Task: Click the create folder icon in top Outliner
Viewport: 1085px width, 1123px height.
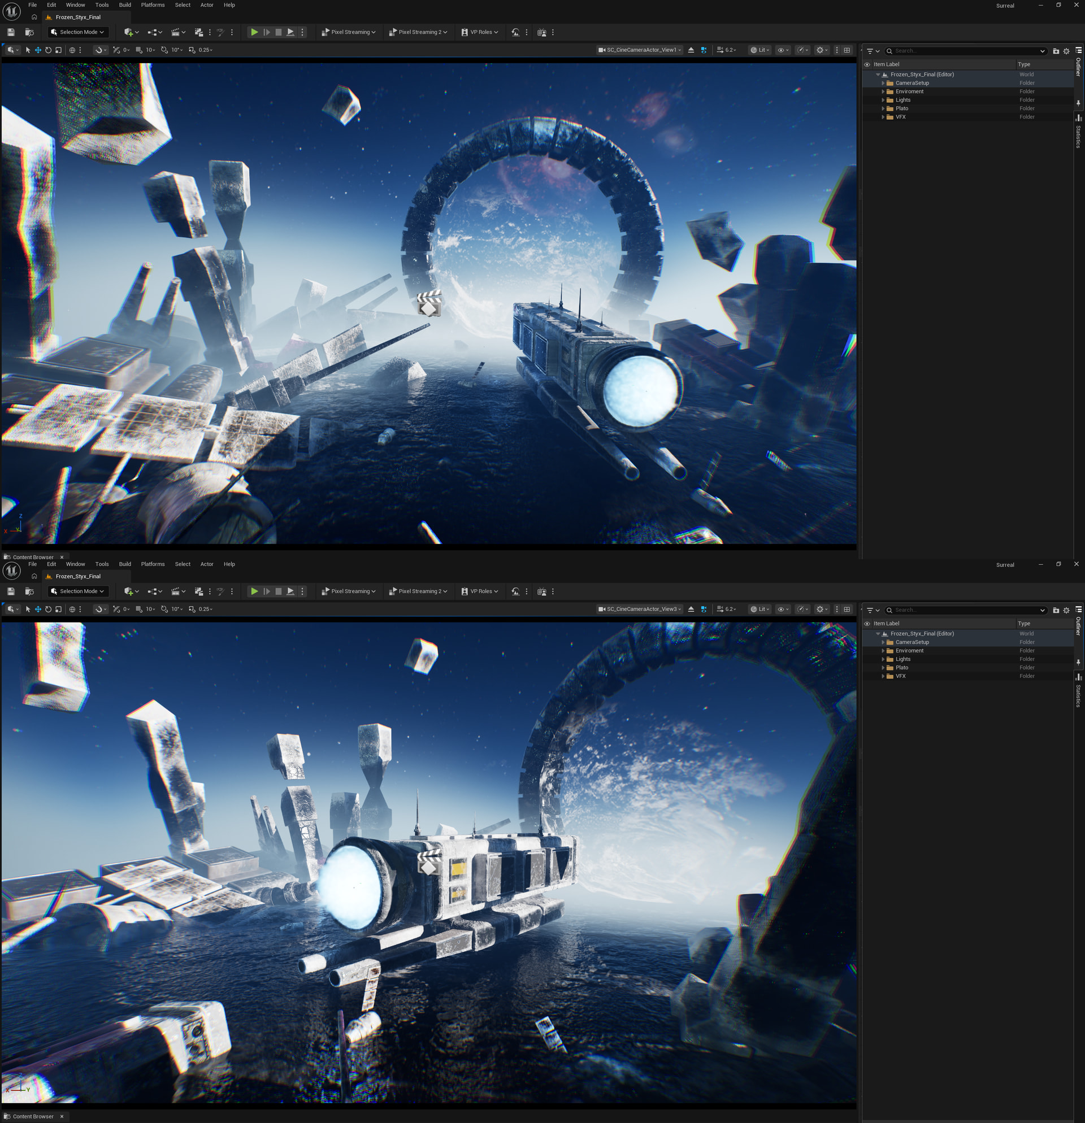Action: coord(1056,51)
